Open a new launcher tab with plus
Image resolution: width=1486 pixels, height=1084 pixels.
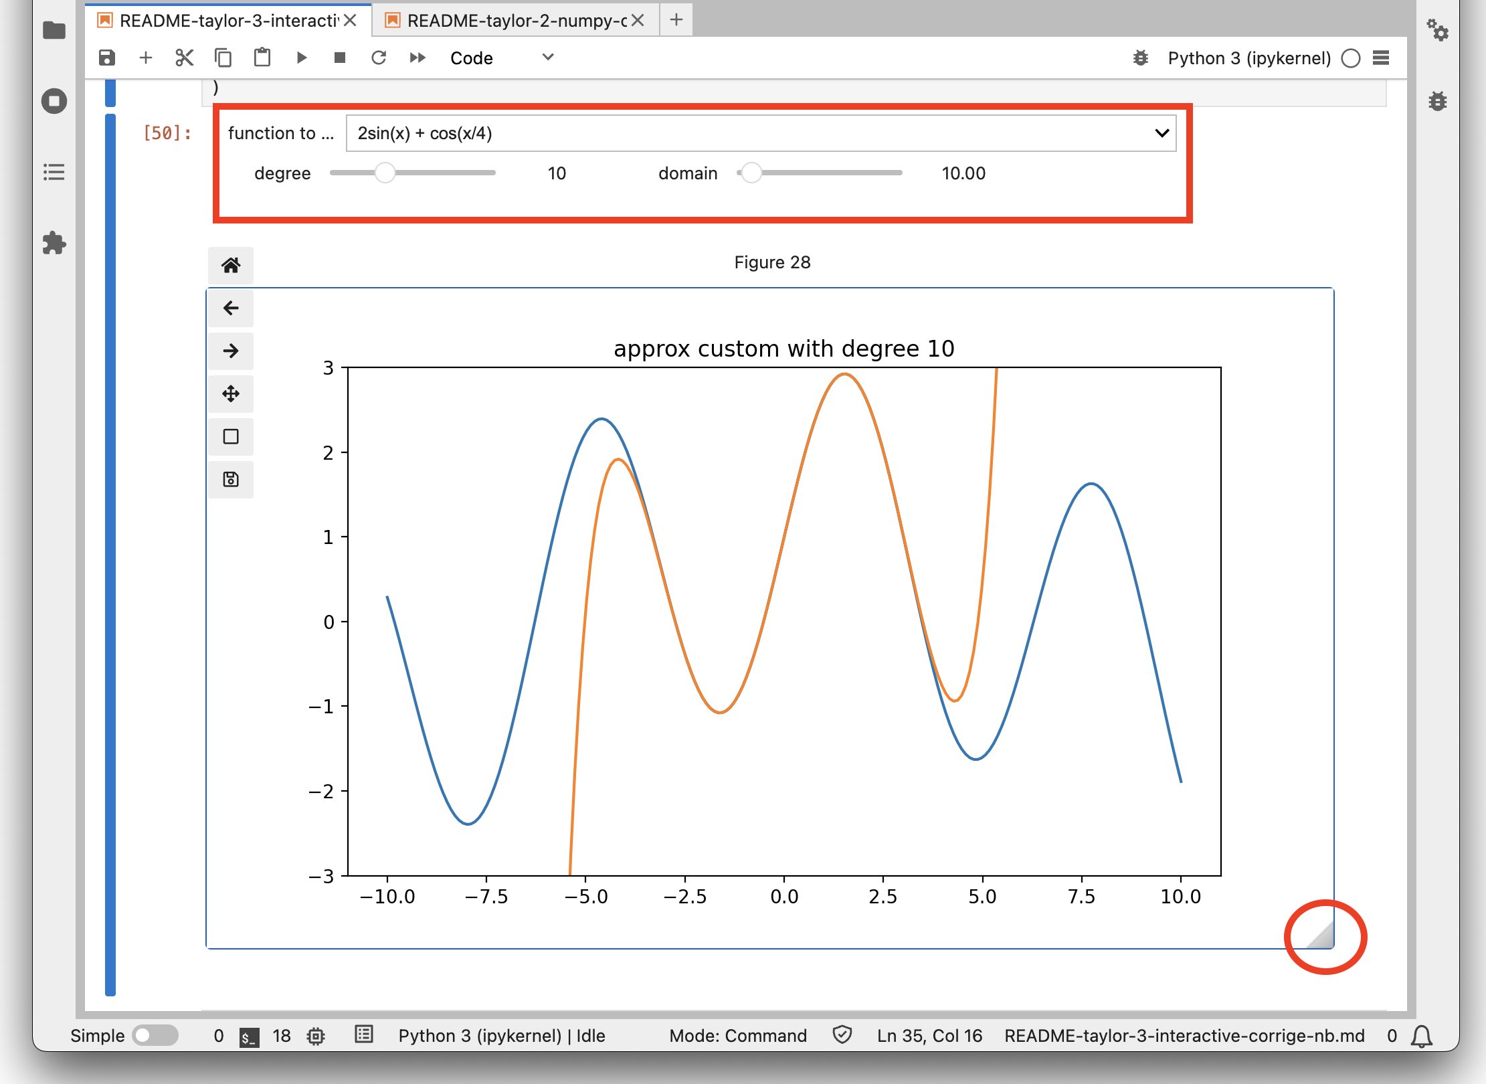click(x=676, y=20)
